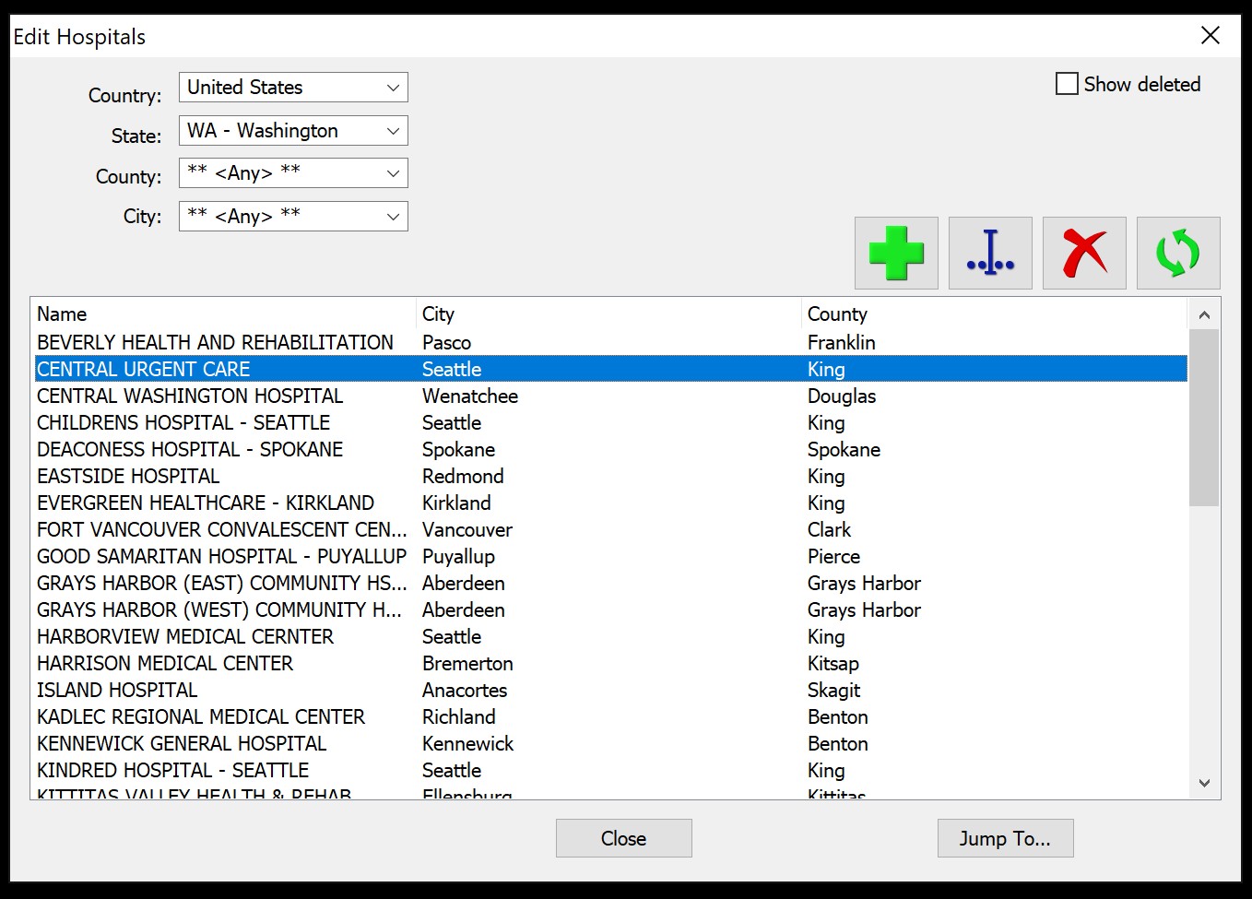Select HARBORVIEW MEDICAL CERNTER row
Image resolution: width=1252 pixels, height=899 pixels.
(x=609, y=636)
